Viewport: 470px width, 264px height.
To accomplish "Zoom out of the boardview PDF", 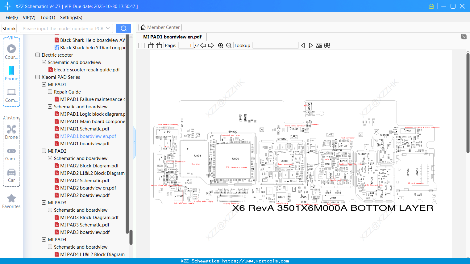I will (x=229, y=45).
